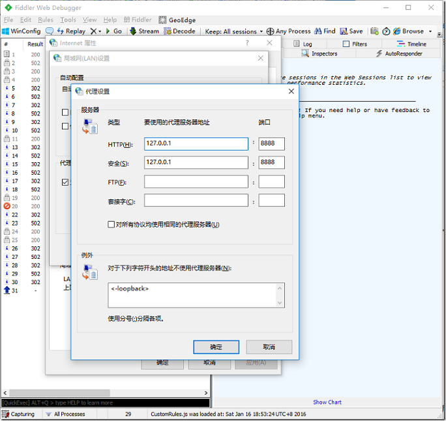Click the QuickExec command box
Image resolution: width=446 pixels, height=421 pixels.
coord(106,403)
